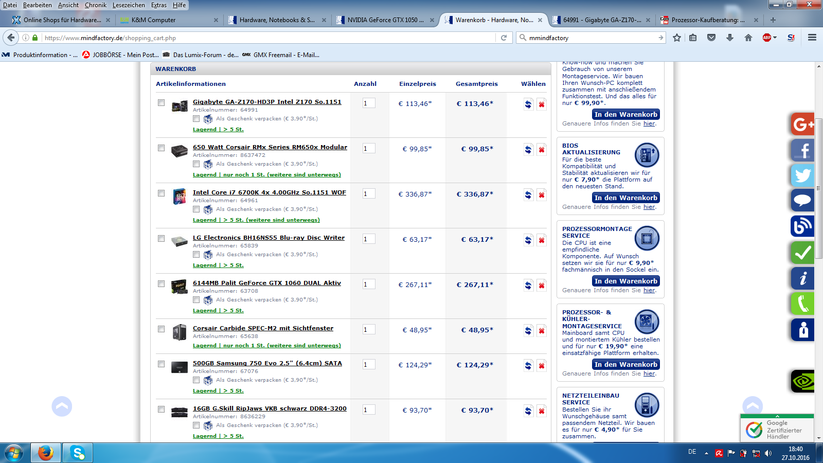Open the Chronik menu
Viewport: 823px width, 463px height.
pos(96,5)
